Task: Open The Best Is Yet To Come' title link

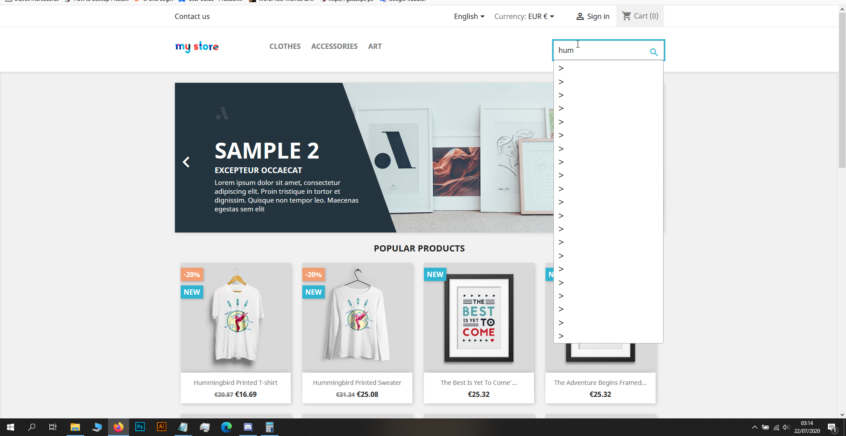Action: (479, 383)
